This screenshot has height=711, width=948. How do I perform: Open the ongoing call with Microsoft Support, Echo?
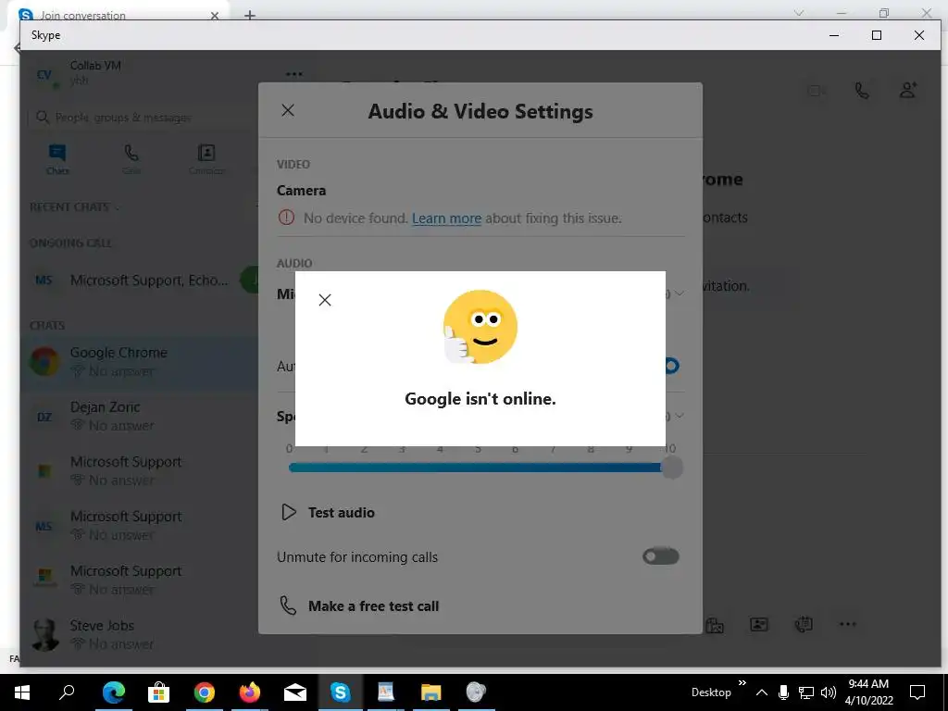(139, 281)
